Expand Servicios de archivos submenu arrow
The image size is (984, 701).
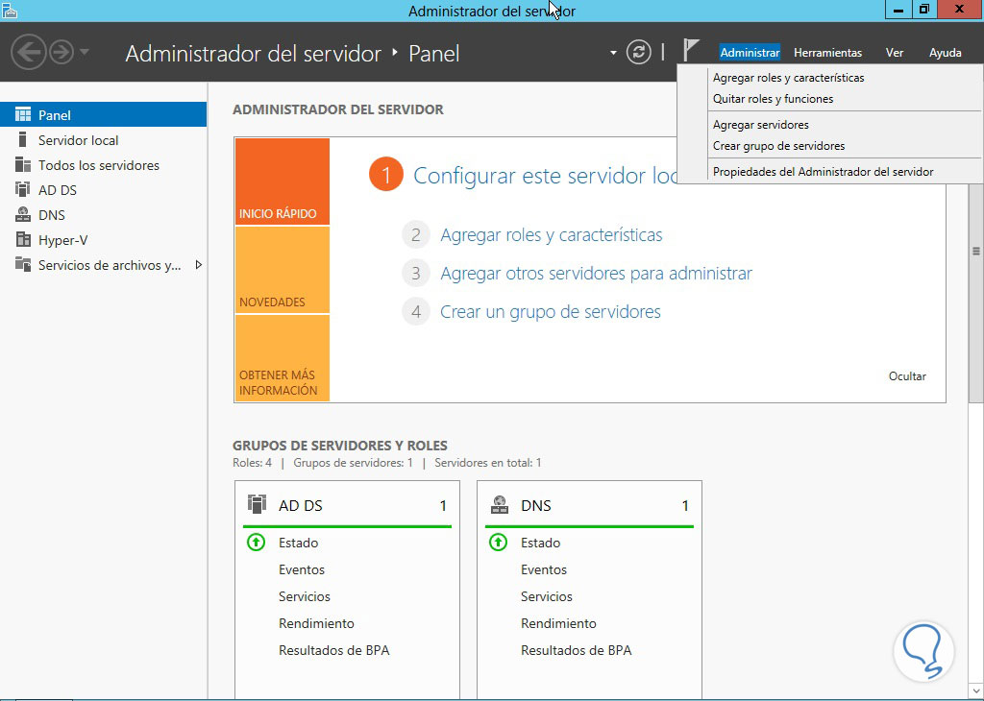click(x=198, y=265)
